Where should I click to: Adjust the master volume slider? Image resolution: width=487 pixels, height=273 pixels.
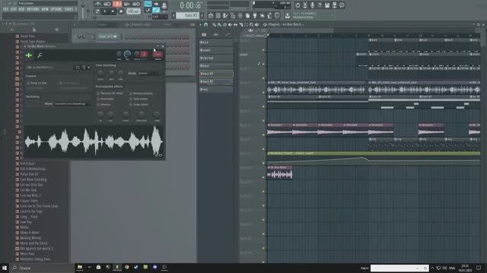(83, 11)
